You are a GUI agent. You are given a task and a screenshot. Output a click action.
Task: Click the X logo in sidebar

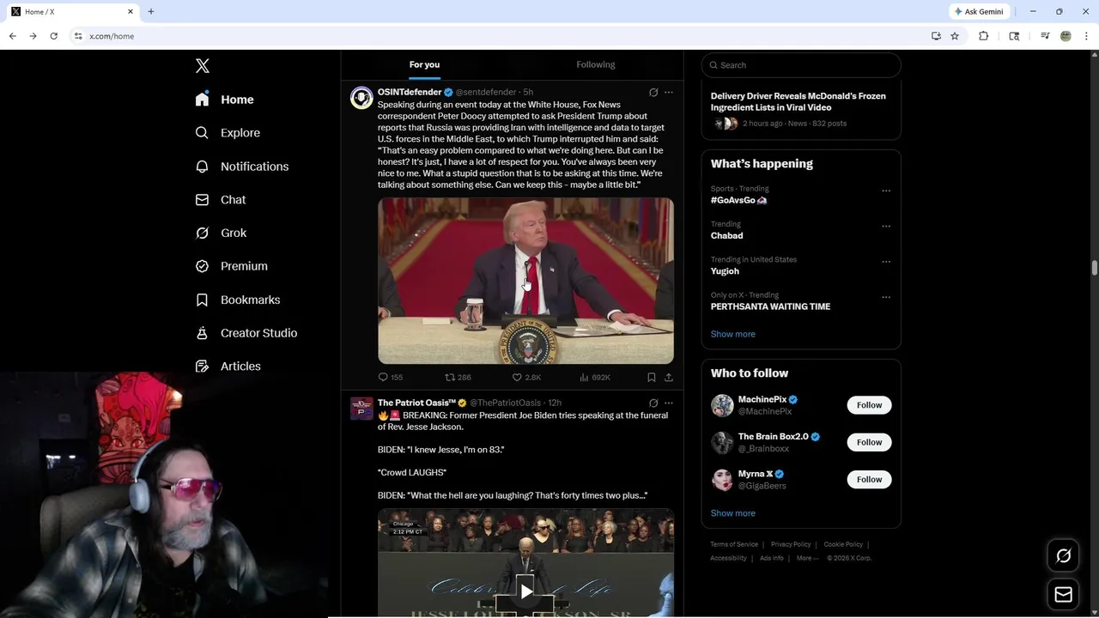[x=203, y=66]
